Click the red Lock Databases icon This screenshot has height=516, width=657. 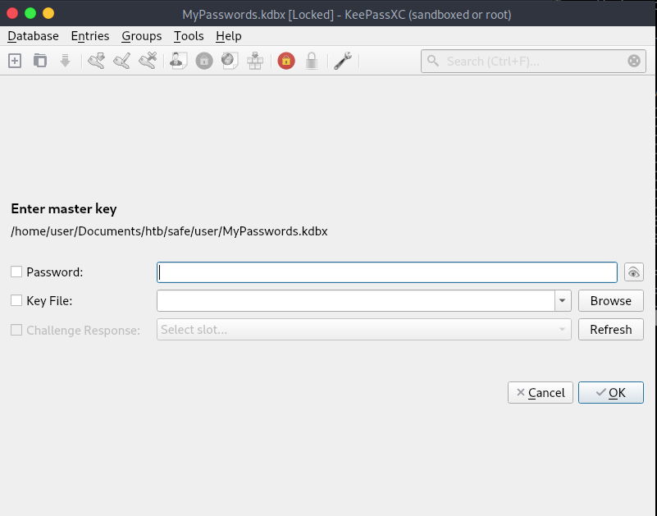tap(285, 61)
